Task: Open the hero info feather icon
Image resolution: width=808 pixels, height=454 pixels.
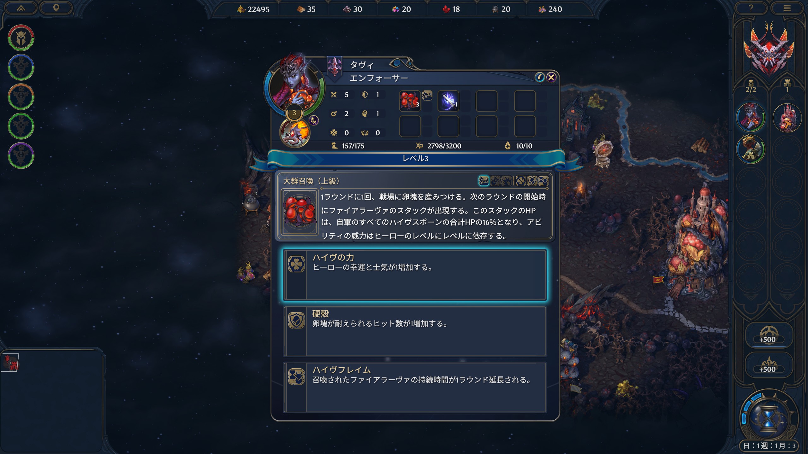Action: 539,77
